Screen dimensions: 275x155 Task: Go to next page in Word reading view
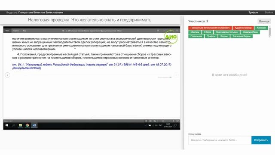(177, 75)
